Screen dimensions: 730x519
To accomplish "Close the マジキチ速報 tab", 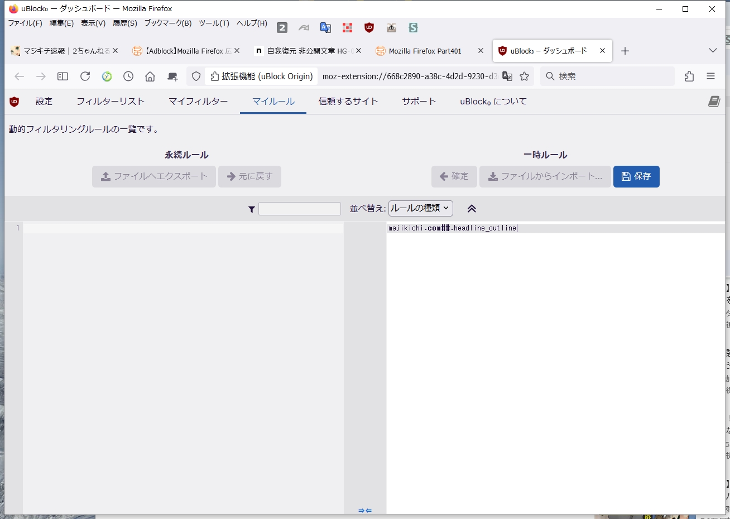I will [x=116, y=51].
